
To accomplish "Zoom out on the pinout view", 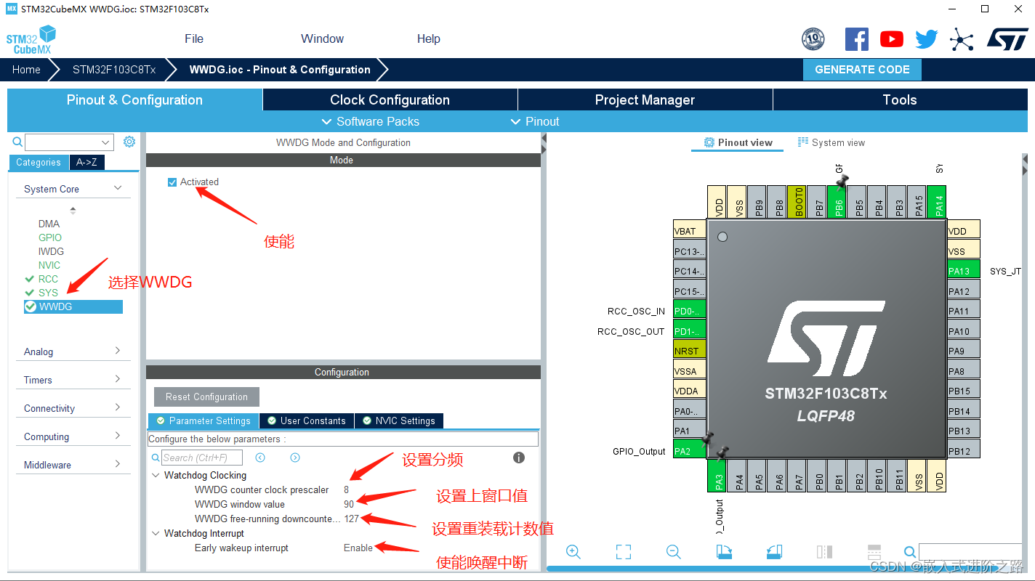I will (x=674, y=552).
